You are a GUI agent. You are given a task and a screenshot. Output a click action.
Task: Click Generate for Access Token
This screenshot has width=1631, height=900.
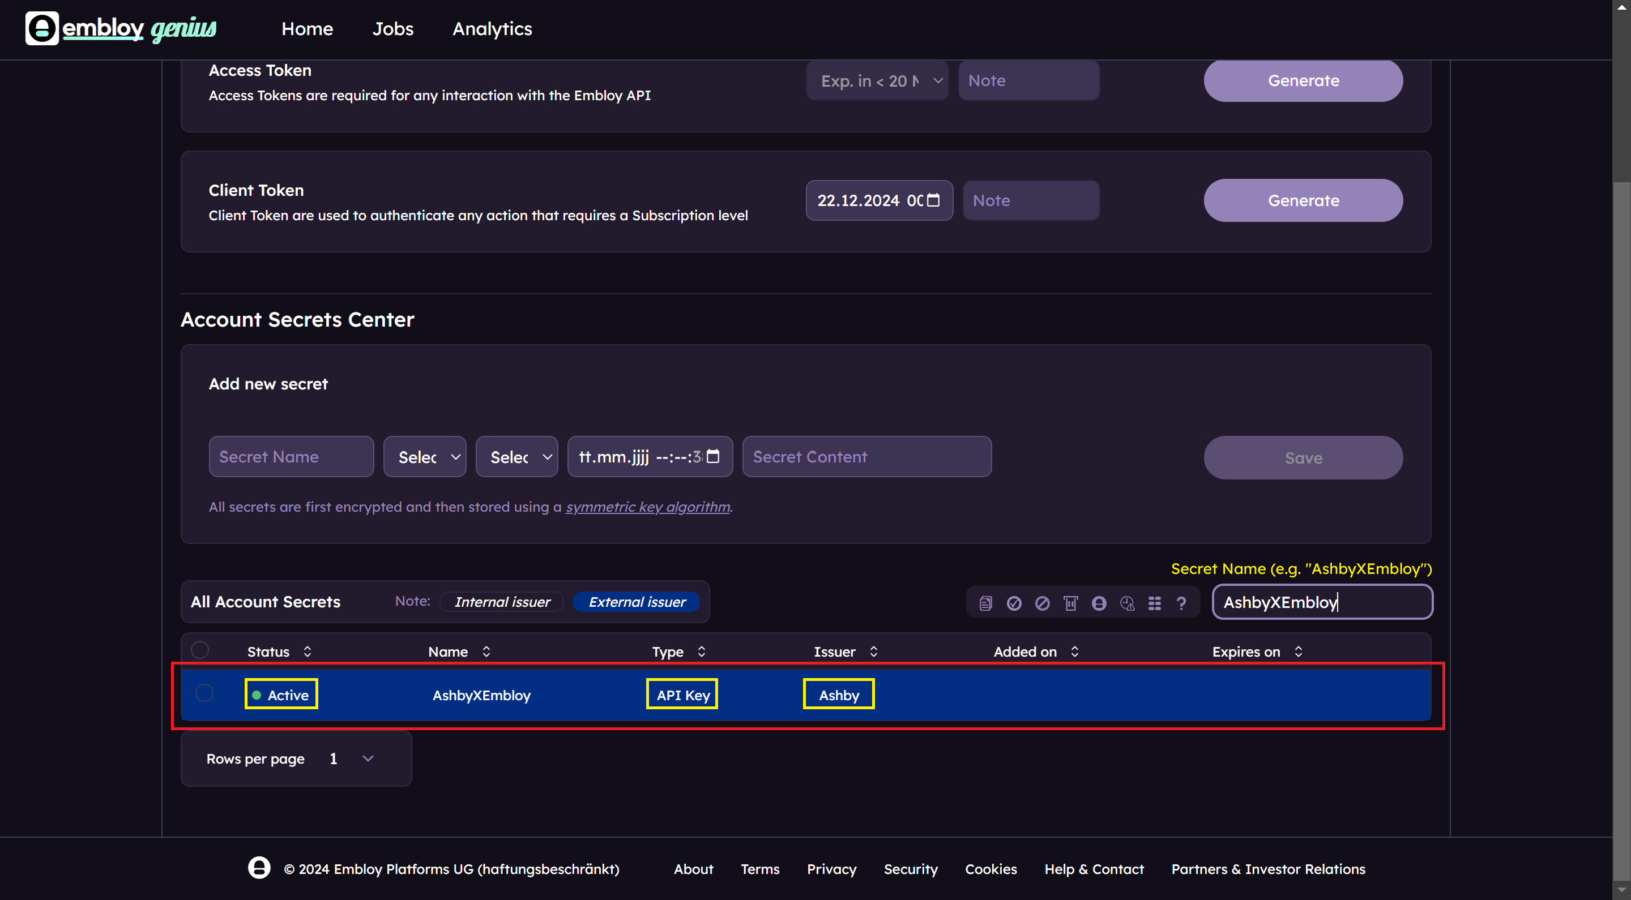coord(1303,80)
